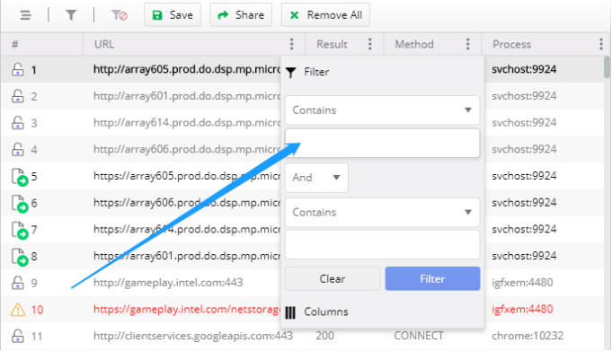Image resolution: width=612 pixels, height=351 pixels.
Task: Click the lock icon on session row 3
Action: (18, 122)
